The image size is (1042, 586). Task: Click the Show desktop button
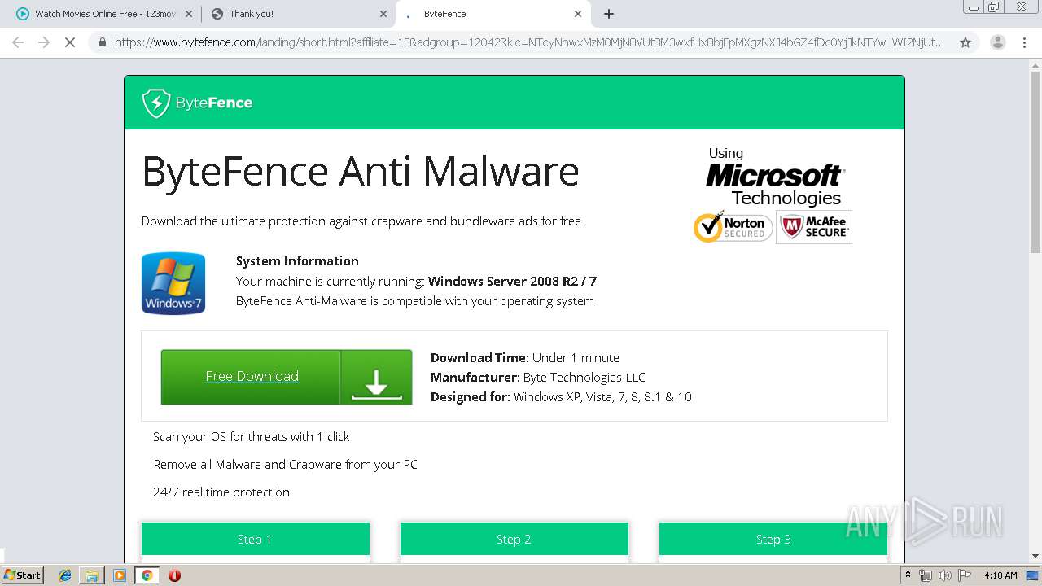click(1034, 575)
